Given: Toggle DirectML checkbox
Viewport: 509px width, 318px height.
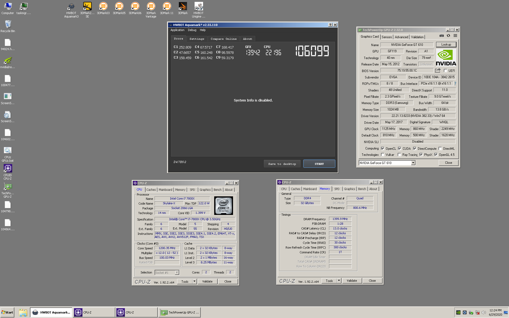Looking at the screenshot, I should tap(440, 149).
